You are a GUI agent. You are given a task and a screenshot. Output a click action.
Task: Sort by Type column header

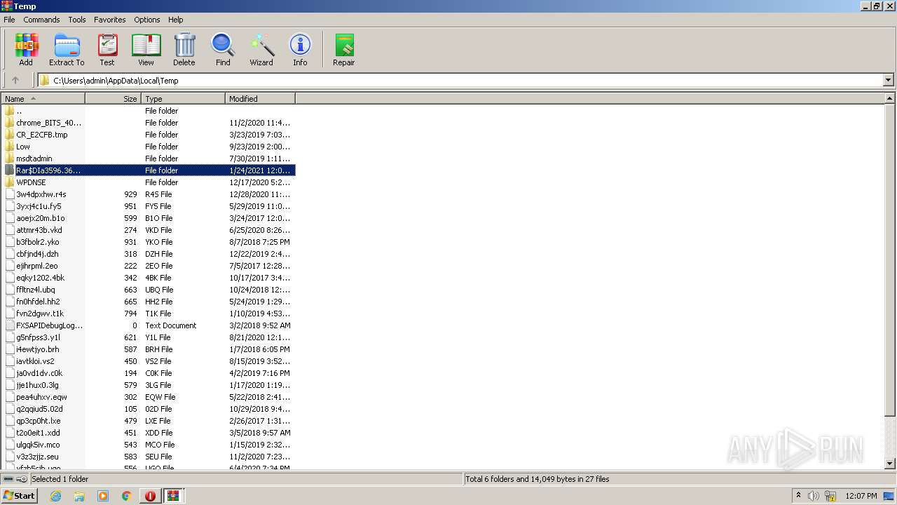click(184, 99)
